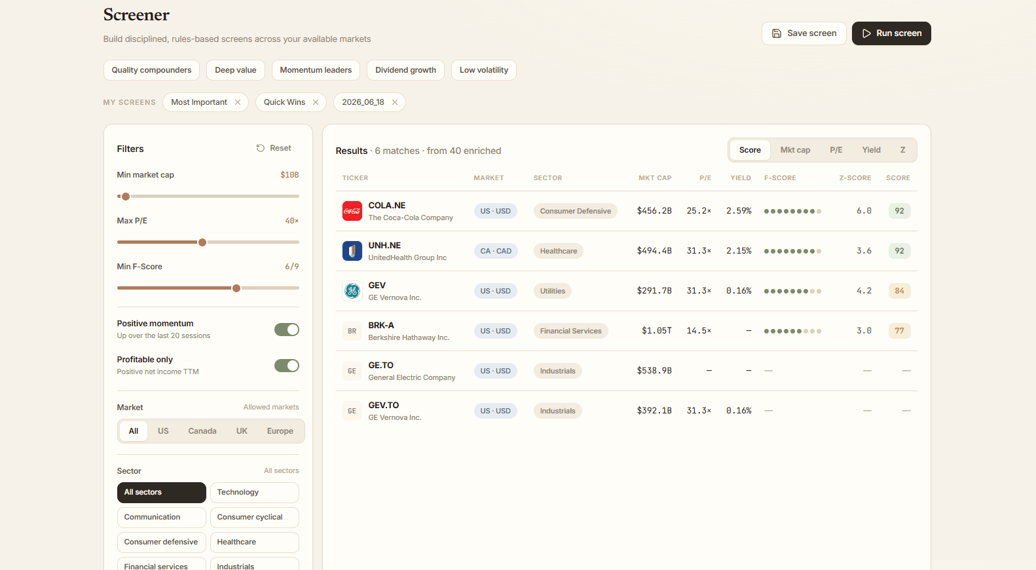This screenshot has width=1036, height=570.
Task: Open GEV.TO ticker row
Action: click(x=627, y=411)
